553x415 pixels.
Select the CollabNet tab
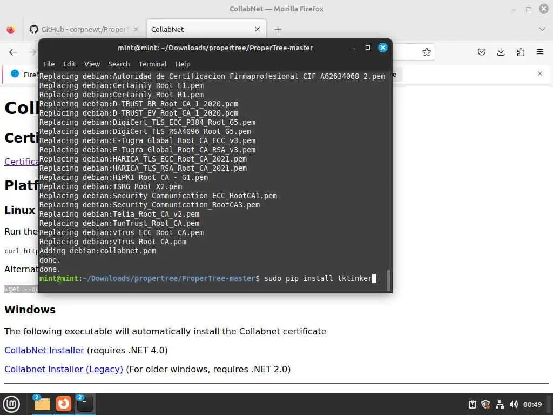point(206,29)
